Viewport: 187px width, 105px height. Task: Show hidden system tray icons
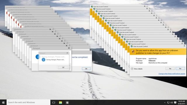[x=165, y=102]
